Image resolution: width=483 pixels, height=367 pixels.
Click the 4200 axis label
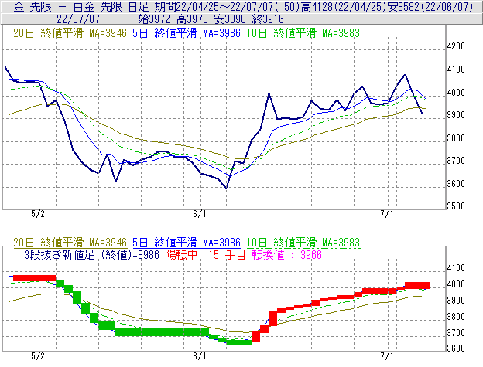456,46
